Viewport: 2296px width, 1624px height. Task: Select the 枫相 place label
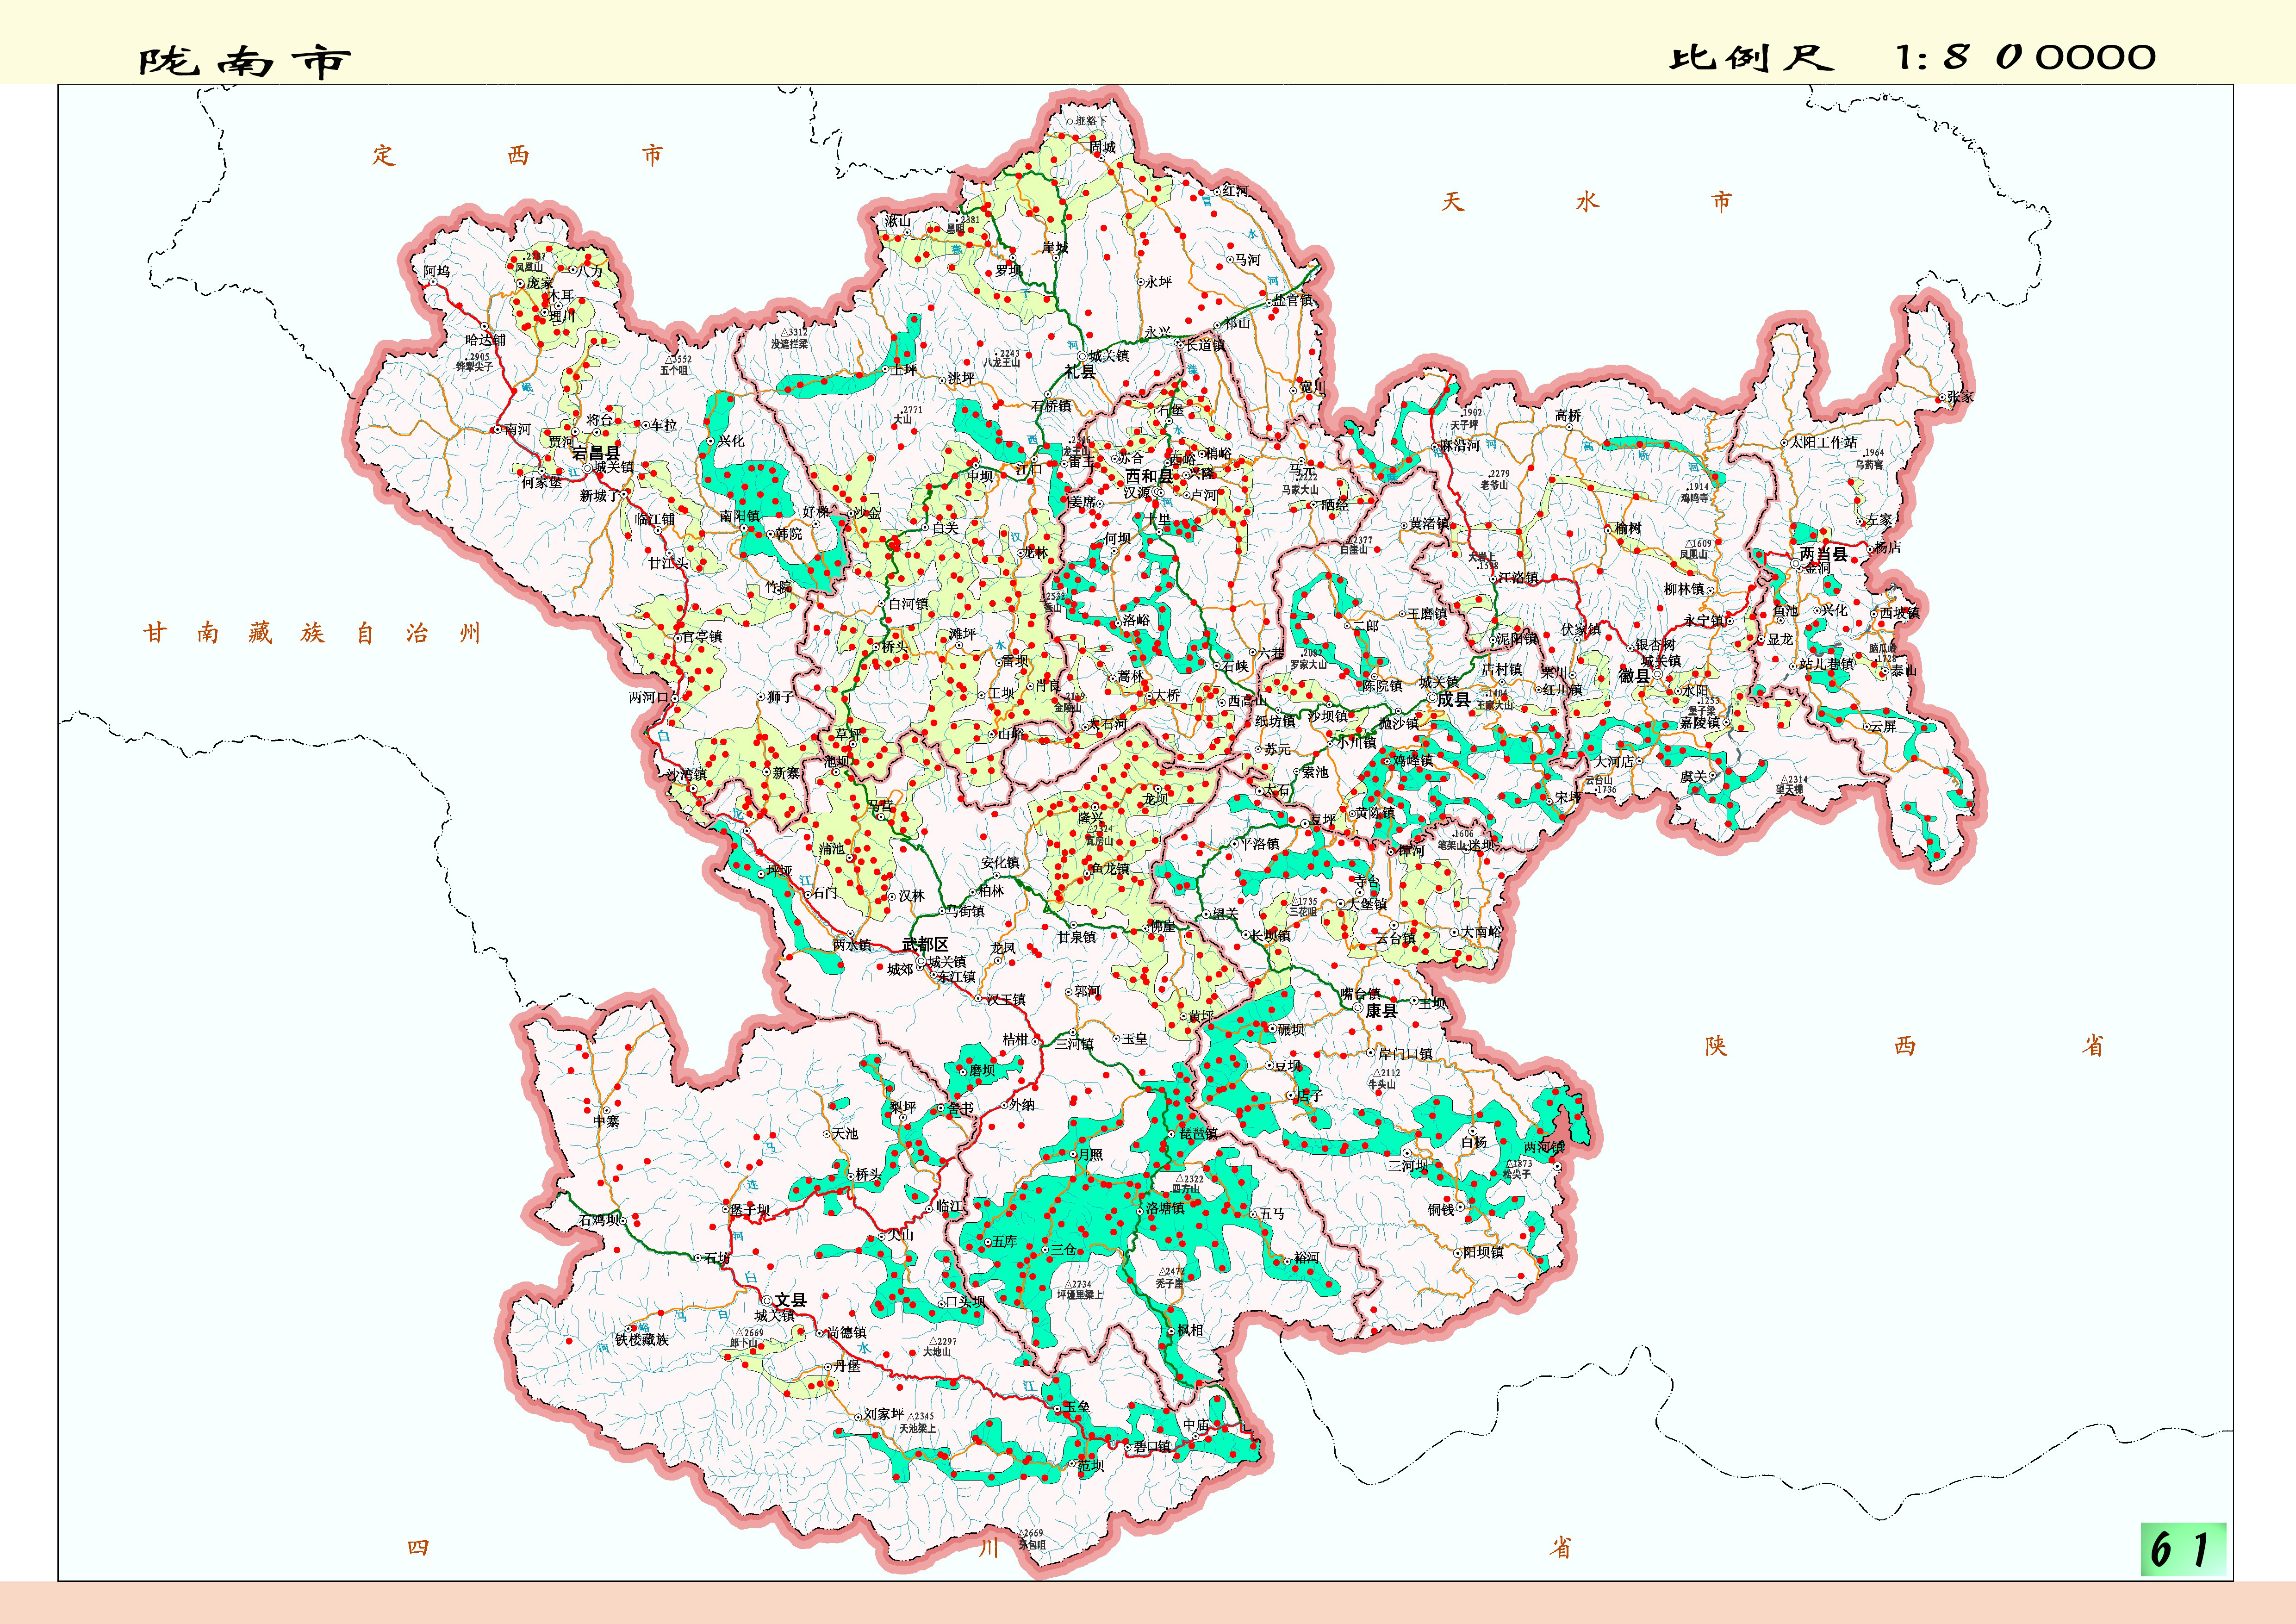[1190, 1330]
